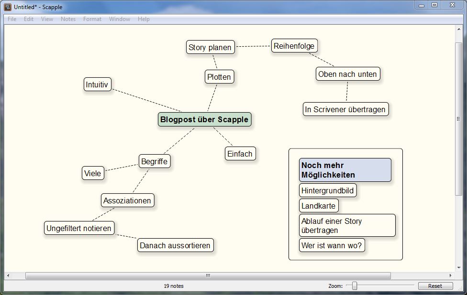This screenshot has height=295, width=467.
Task: Select the 'In Scrivener übertragen' note
Action: (345, 109)
